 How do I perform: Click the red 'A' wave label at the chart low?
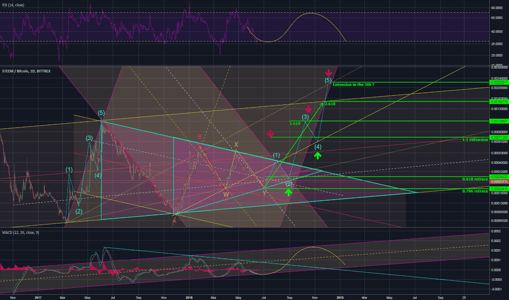click(x=174, y=221)
